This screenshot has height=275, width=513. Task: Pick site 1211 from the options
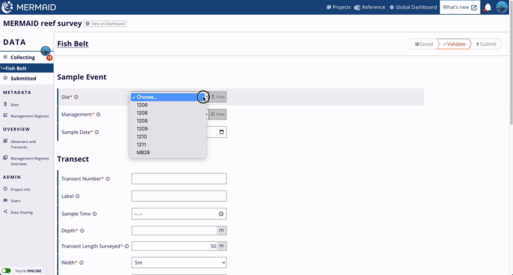[x=142, y=145]
